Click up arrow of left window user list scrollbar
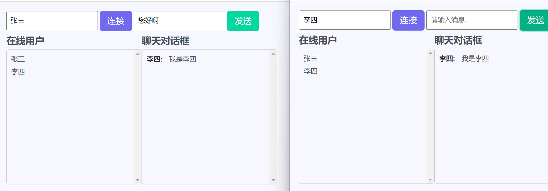The image size is (548, 191). [x=138, y=54]
